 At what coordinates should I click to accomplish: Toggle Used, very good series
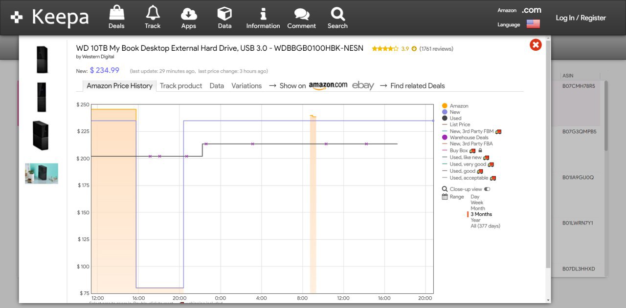[x=464, y=164]
